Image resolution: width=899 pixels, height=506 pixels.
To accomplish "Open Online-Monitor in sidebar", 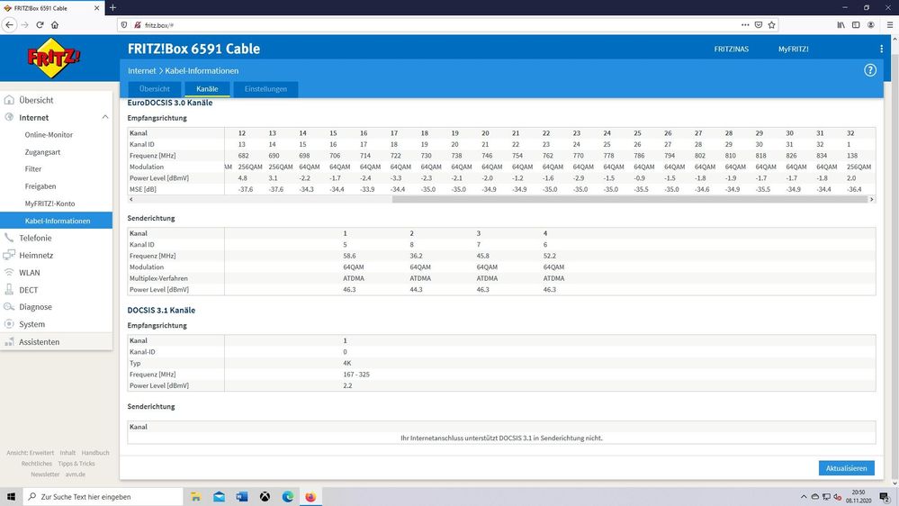I will click(49, 134).
